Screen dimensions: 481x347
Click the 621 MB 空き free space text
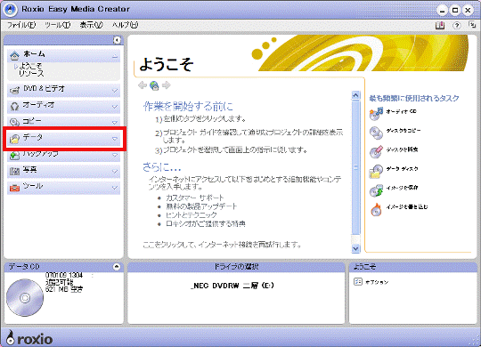[x=64, y=289]
